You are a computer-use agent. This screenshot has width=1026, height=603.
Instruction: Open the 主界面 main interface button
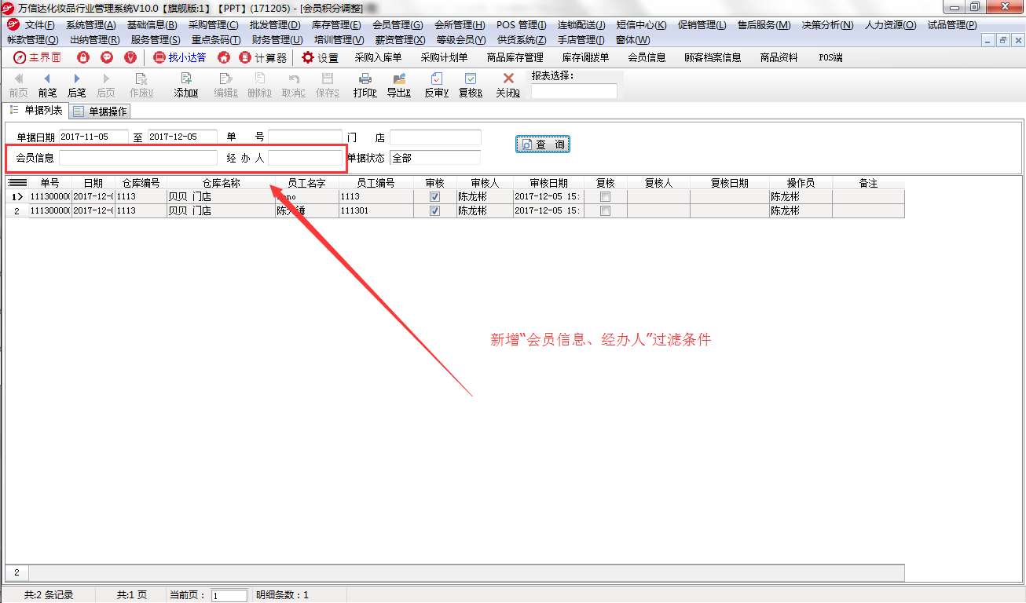38,57
